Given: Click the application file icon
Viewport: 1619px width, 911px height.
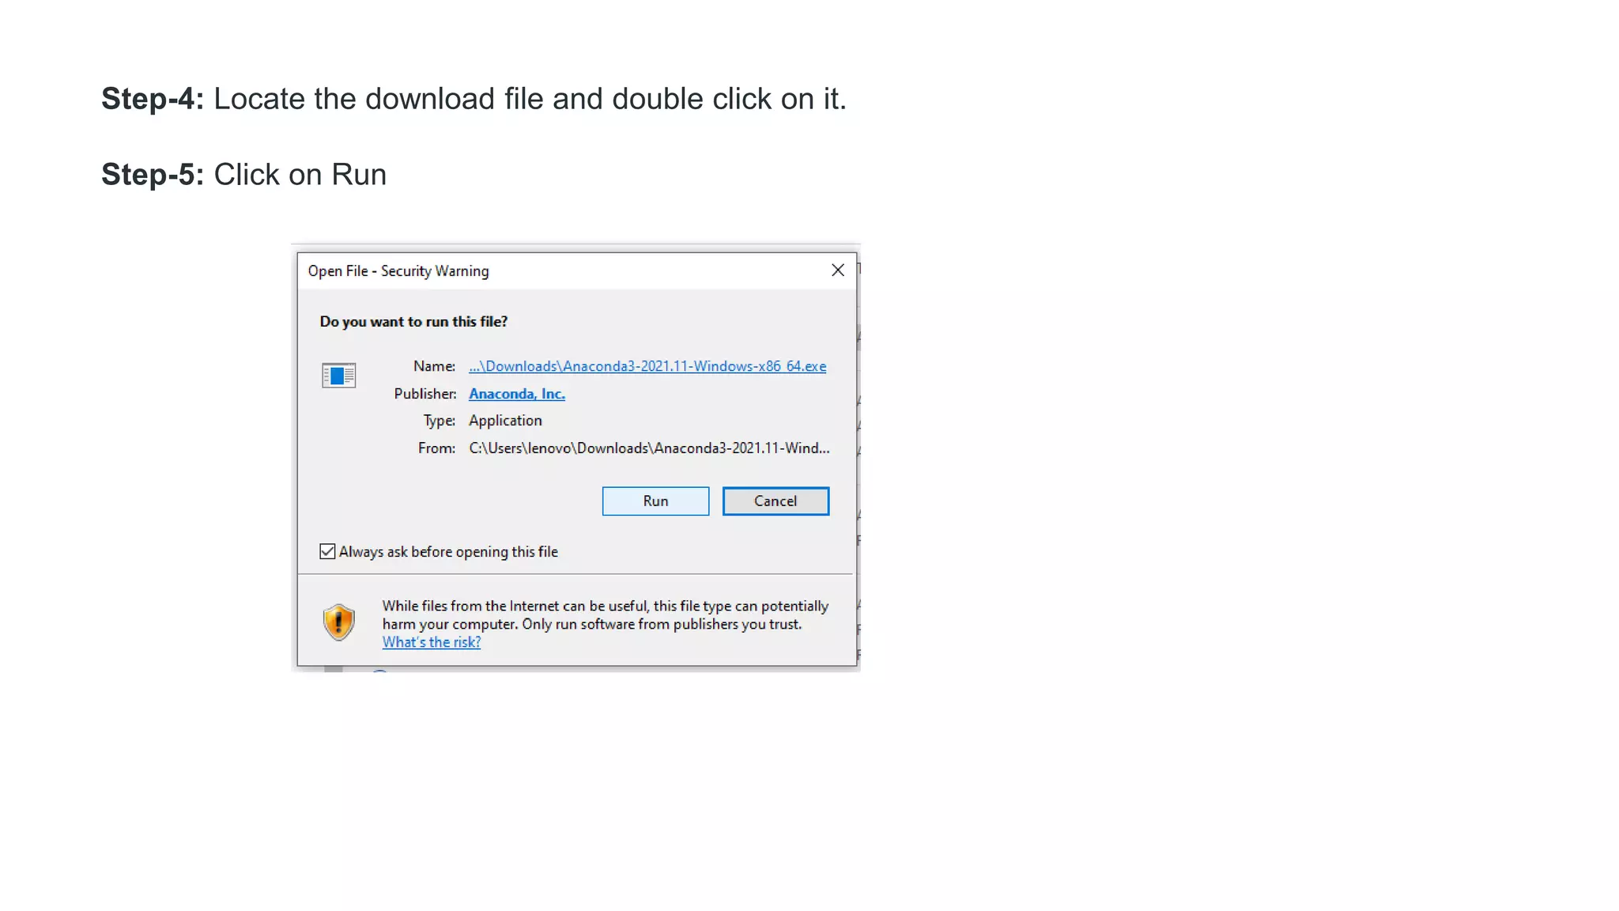Looking at the screenshot, I should click(x=338, y=376).
